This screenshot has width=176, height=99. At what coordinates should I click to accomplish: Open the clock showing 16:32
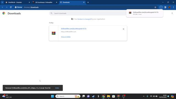click(163, 96)
